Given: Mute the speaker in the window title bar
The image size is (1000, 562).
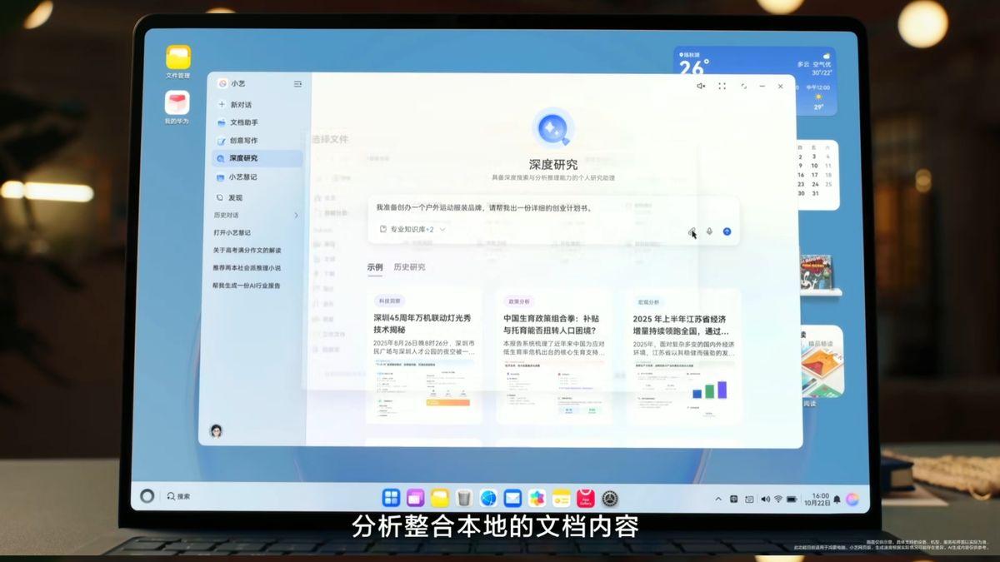Looking at the screenshot, I should pyautogui.click(x=701, y=86).
